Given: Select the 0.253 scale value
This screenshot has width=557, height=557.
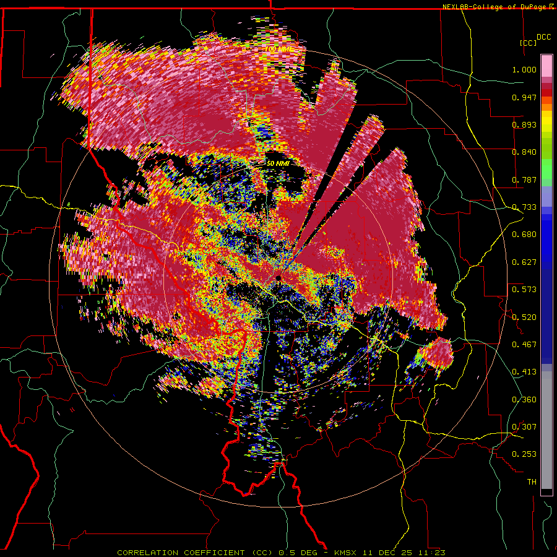Looking at the screenshot, I should 524,454.
